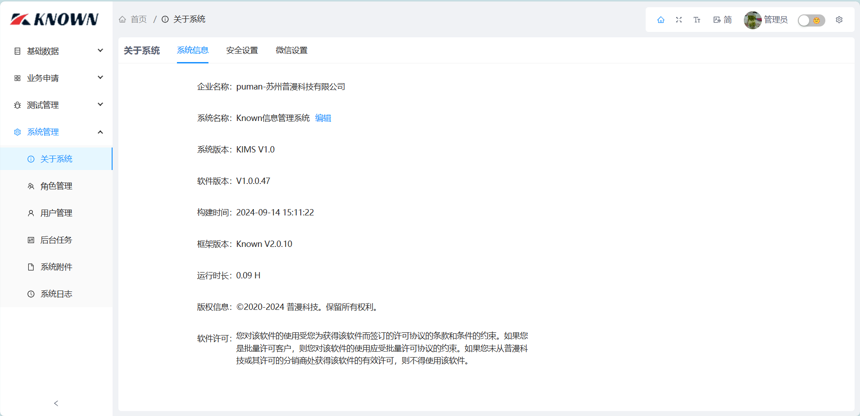This screenshot has height=416, width=860.
Task: Switch to the 安全设置 tab
Action: coord(242,50)
